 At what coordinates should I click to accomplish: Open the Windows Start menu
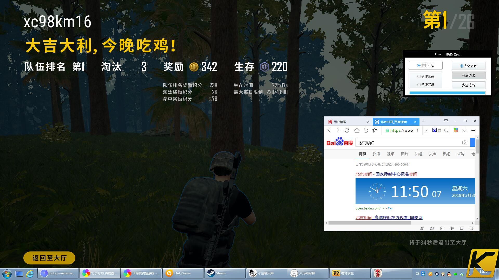pos(7,274)
